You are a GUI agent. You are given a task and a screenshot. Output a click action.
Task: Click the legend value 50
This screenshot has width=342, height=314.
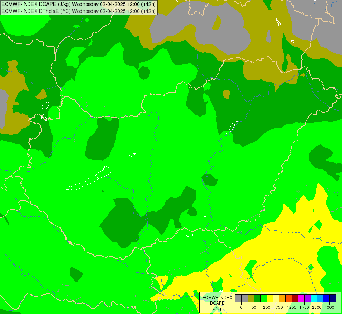254,307
